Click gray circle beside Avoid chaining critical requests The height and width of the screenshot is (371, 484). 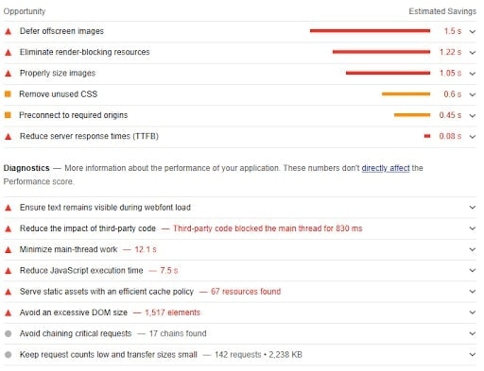click(9, 333)
